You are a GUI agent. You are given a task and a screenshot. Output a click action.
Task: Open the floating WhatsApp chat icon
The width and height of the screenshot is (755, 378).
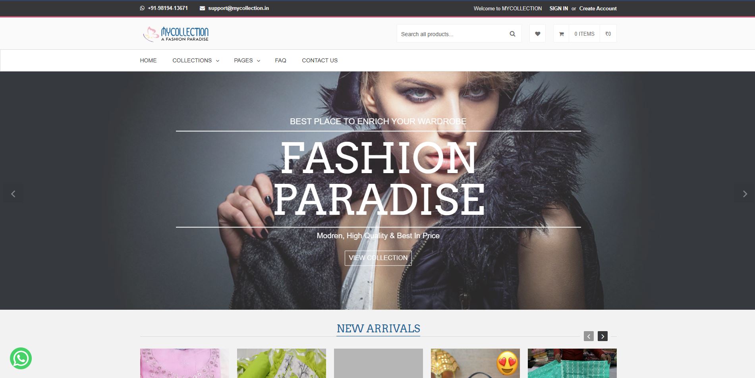click(21, 359)
